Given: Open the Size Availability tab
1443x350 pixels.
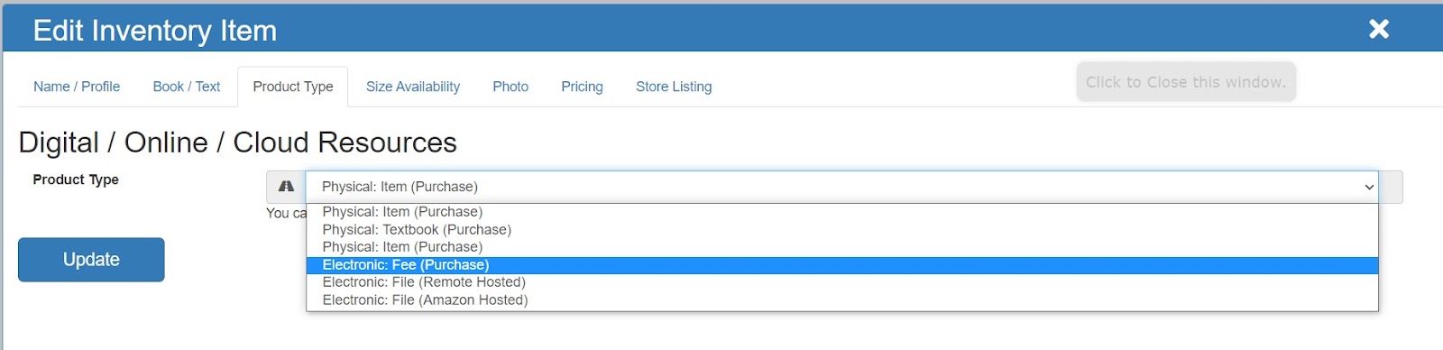Looking at the screenshot, I should coord(413,87).
